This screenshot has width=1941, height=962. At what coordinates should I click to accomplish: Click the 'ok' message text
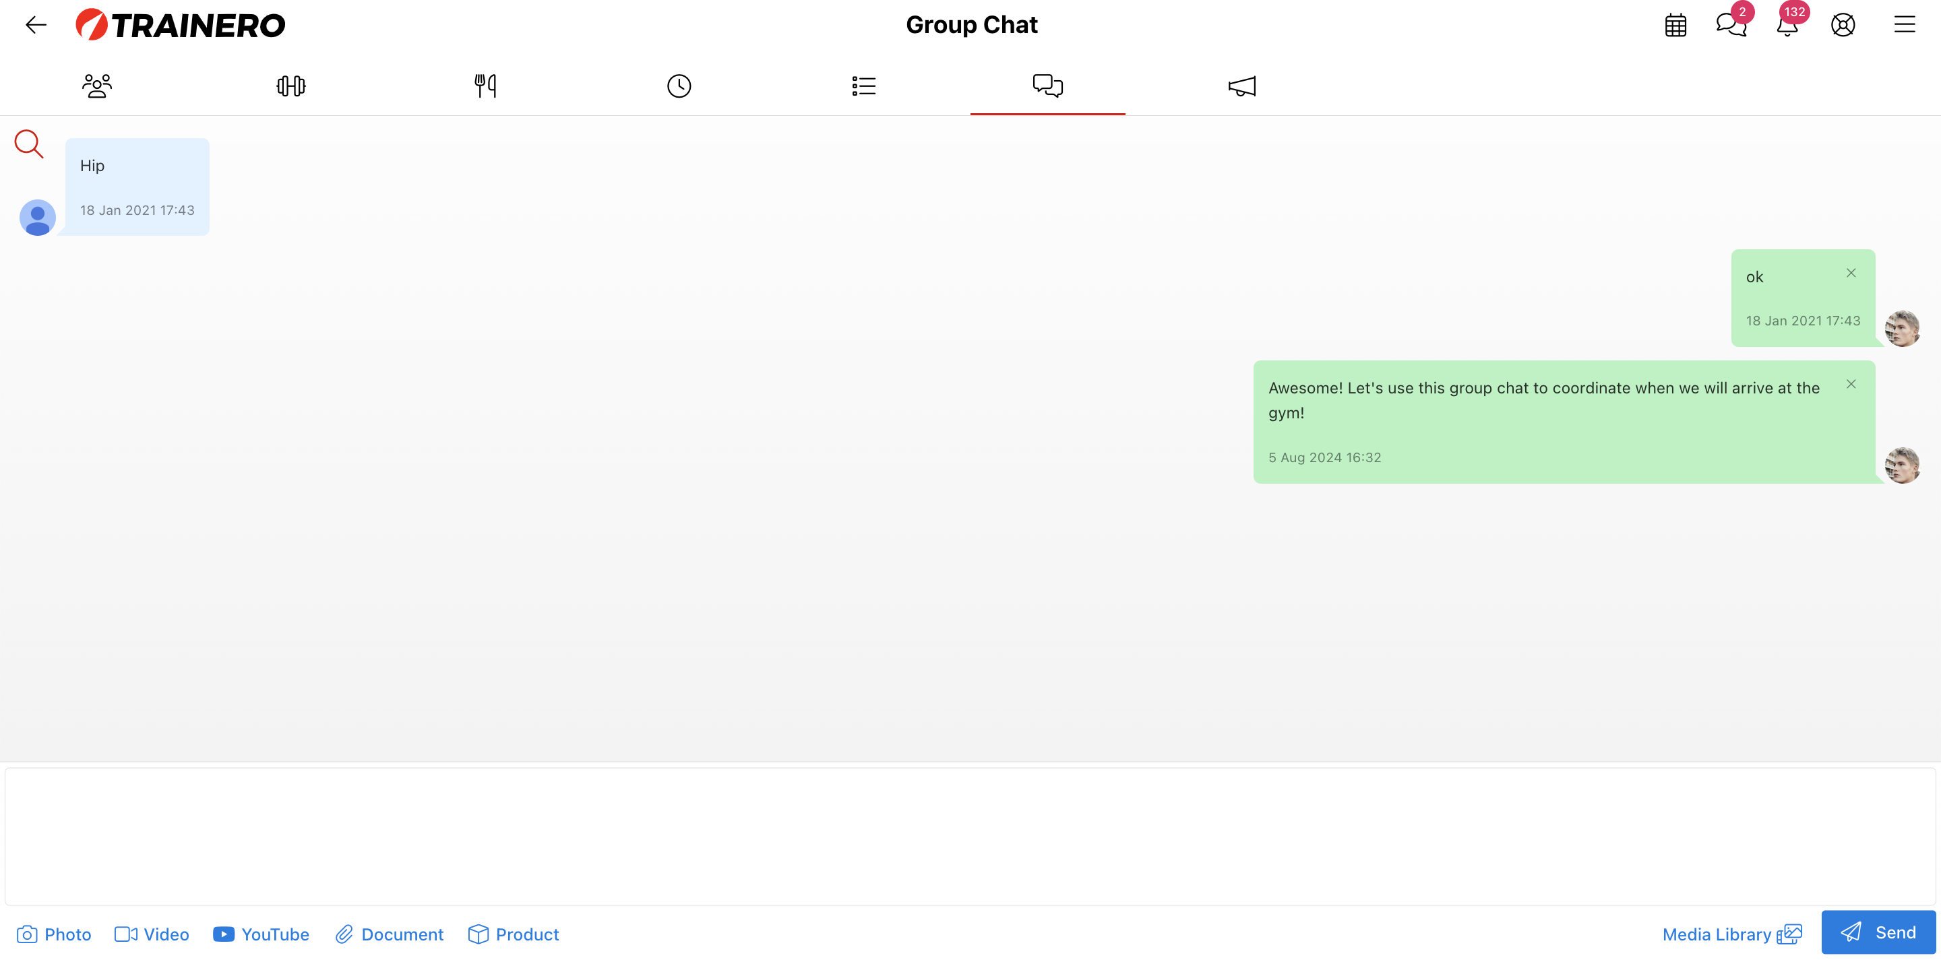(x=1754, y=276)
